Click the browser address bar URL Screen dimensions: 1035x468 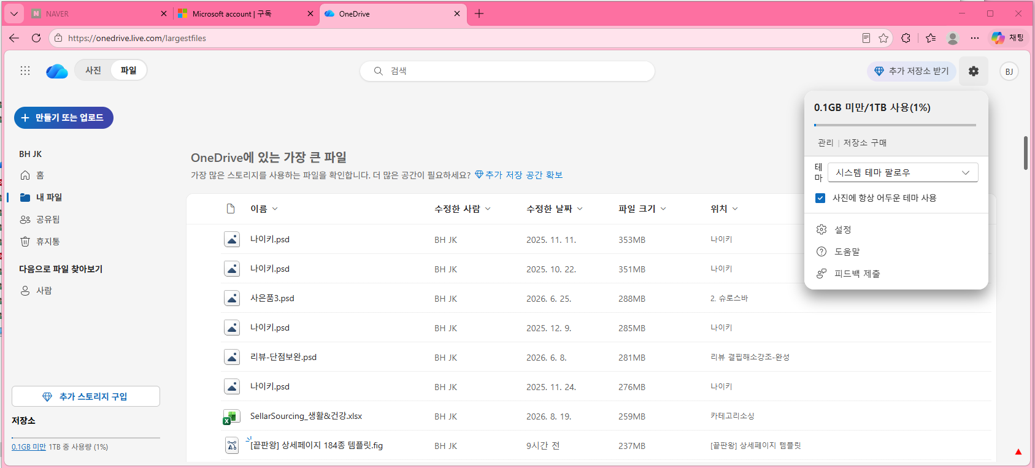[x=137, y=38]
